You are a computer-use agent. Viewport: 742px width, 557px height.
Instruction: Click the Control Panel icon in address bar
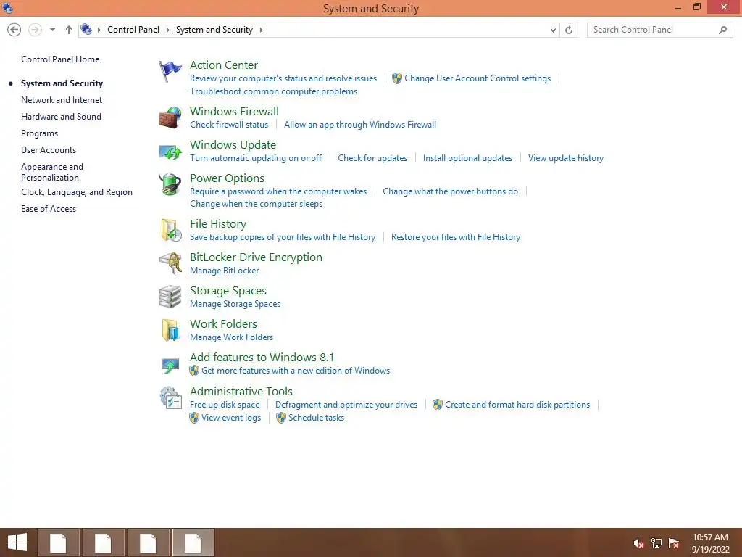tap(86, 29)
